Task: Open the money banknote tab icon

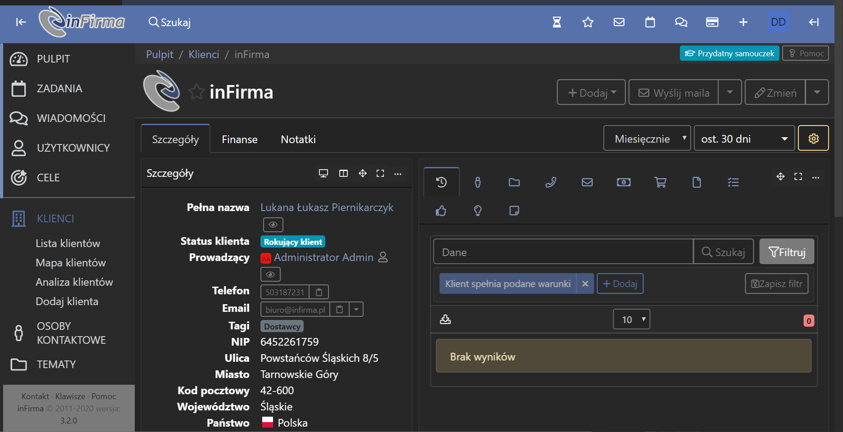Action: 624,182
